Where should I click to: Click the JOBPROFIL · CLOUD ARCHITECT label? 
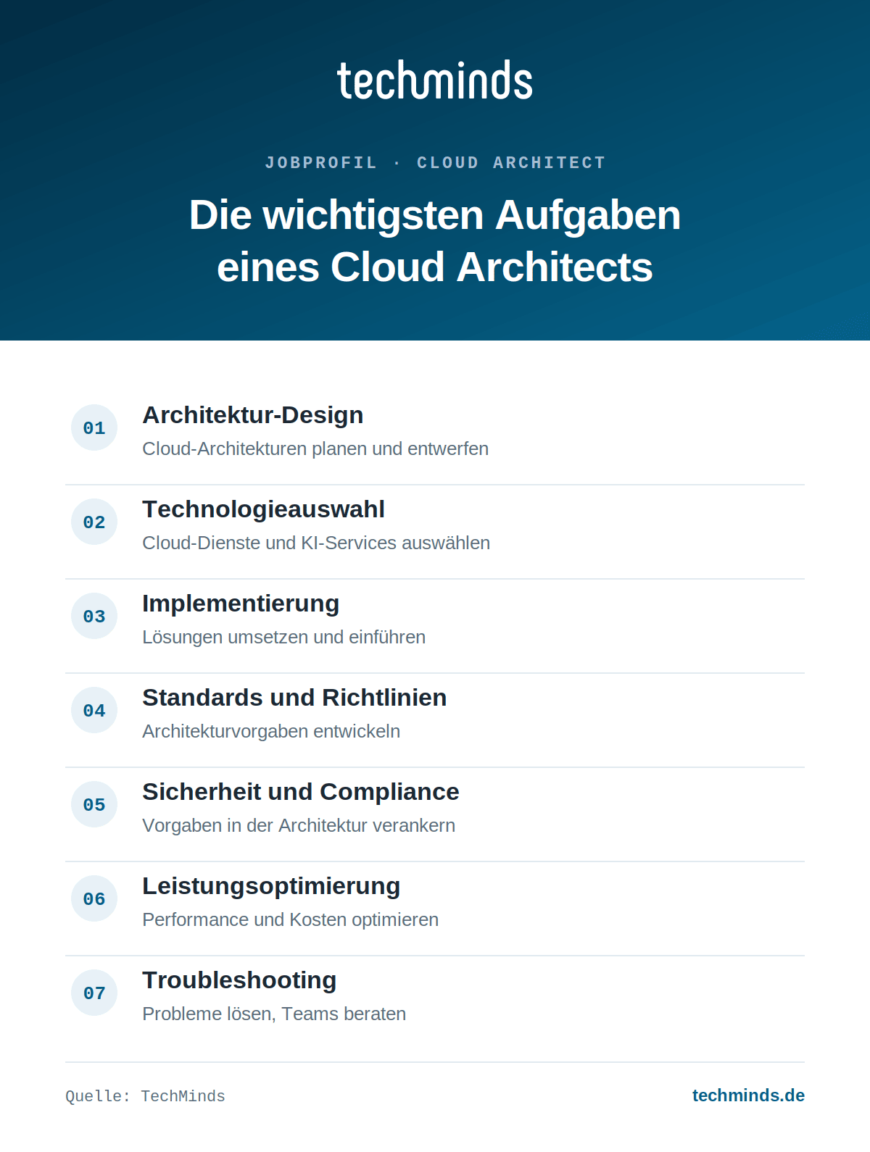tap(435, 163)
